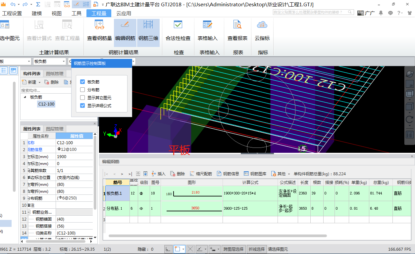415x254 pixels.
Task: Switch to the 图纸管理 tab
Action: pos(55,73)
